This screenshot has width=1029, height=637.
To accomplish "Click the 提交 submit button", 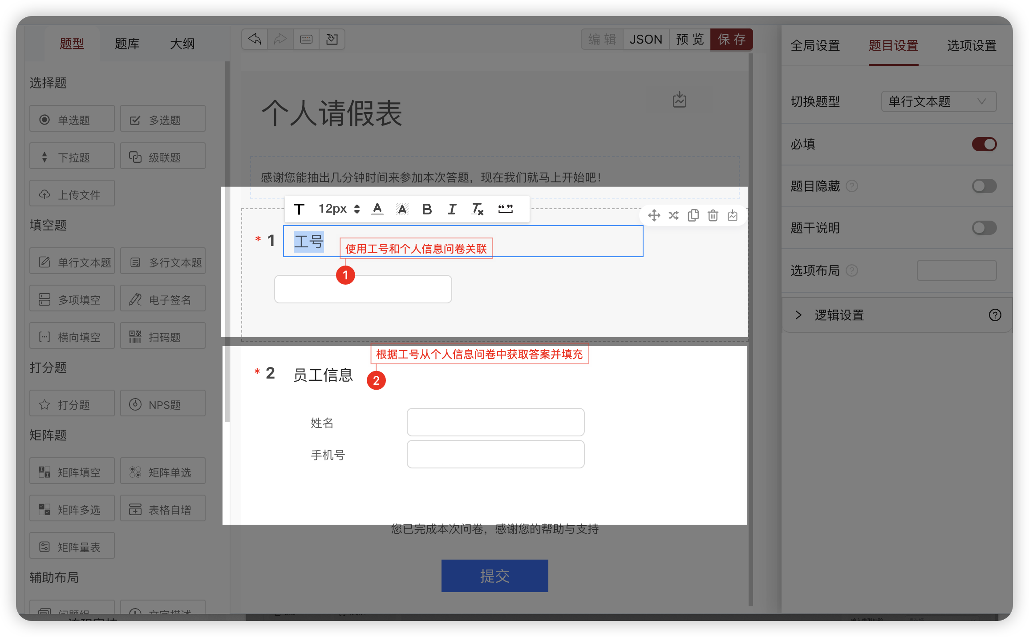I will pyautogui.click(x=495, y=576).
